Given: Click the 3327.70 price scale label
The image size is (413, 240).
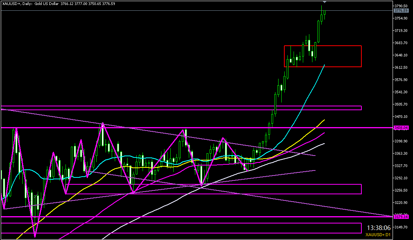Looking at the screenshot, I should click(x=401, y=166).
